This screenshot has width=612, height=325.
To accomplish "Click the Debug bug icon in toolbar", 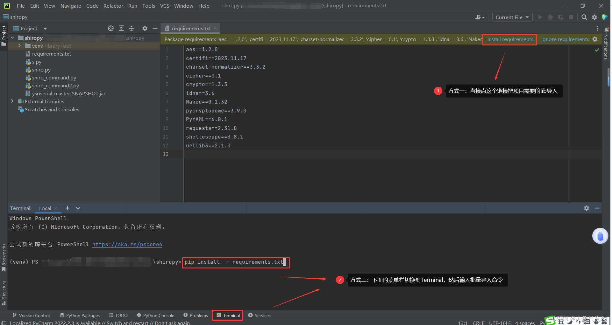I will click(550, 17).
